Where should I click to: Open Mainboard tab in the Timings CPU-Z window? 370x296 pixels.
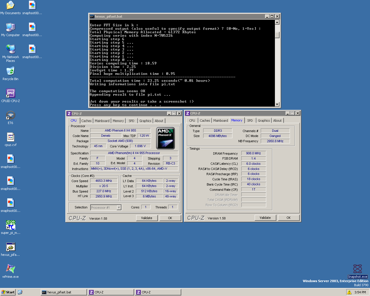[221, 121]
